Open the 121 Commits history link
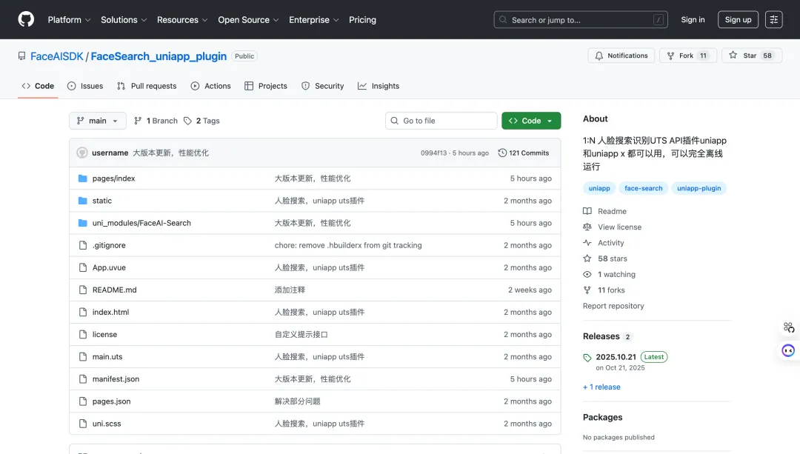This screenshot has height=454, width=800. click(524, 153)
